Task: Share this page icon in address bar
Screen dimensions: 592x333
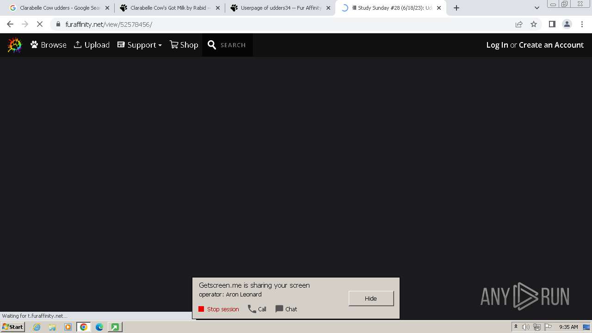Action: (519, 24)
